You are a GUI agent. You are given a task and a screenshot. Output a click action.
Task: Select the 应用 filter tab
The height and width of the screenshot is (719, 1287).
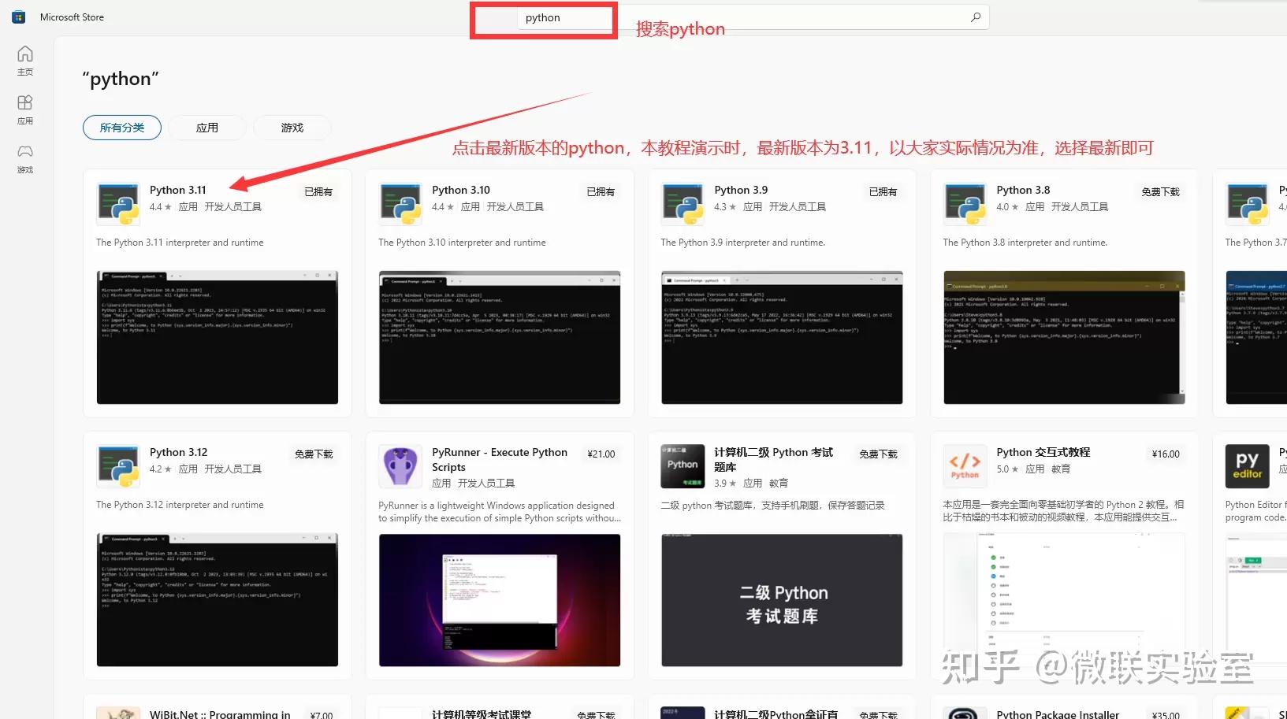pos(207,128)
